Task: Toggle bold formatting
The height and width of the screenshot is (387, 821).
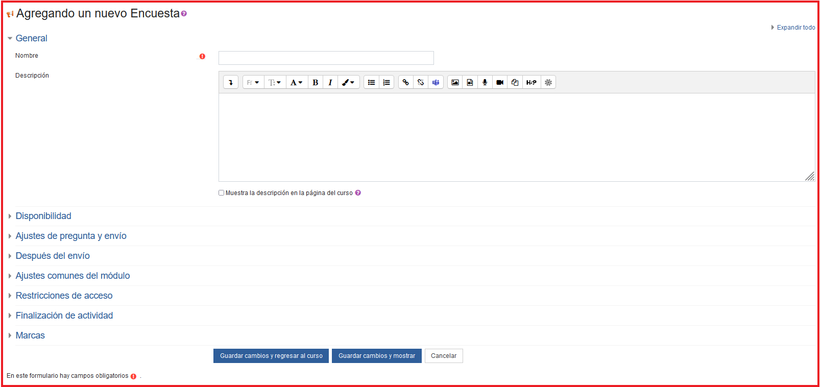Action: pos(316,82)
